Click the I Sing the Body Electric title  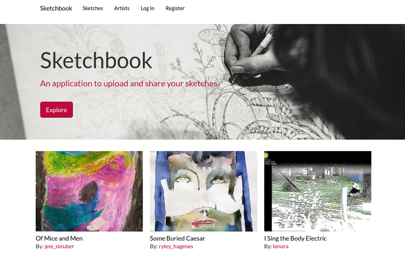pos(295,238)
